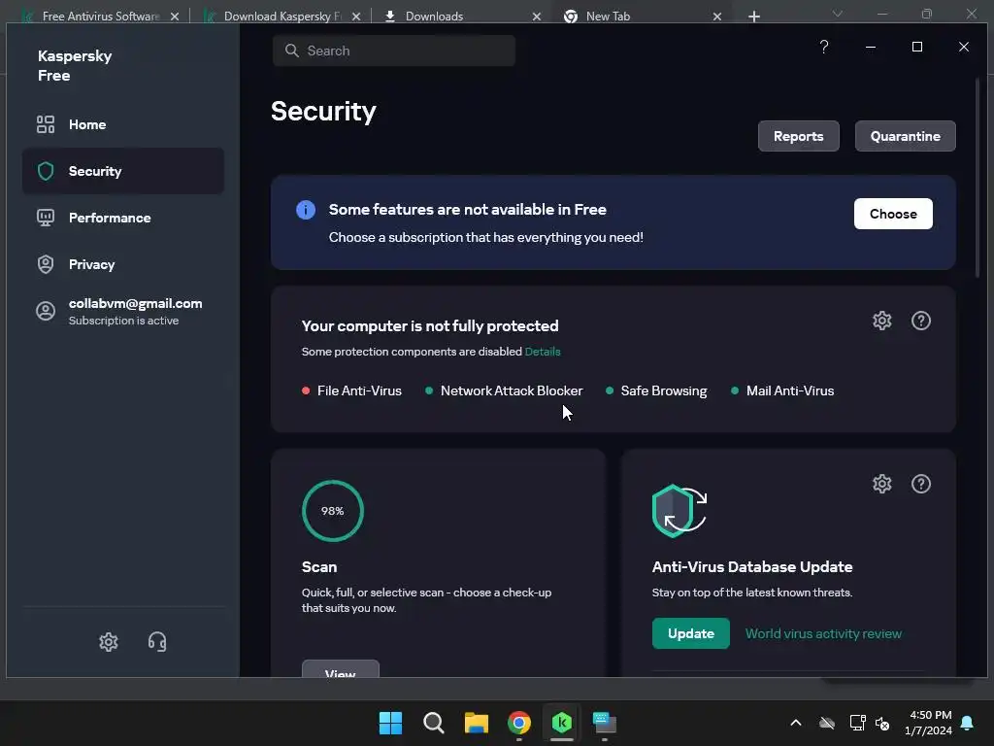Click the Privacy shield icon in sidebar
994x746 pixels.
[x=46, y=264]
